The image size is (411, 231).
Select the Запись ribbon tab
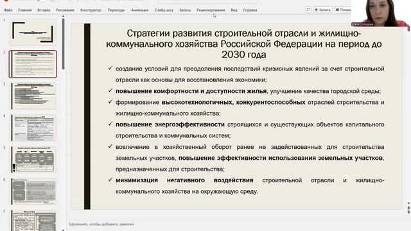click(185, 10)
